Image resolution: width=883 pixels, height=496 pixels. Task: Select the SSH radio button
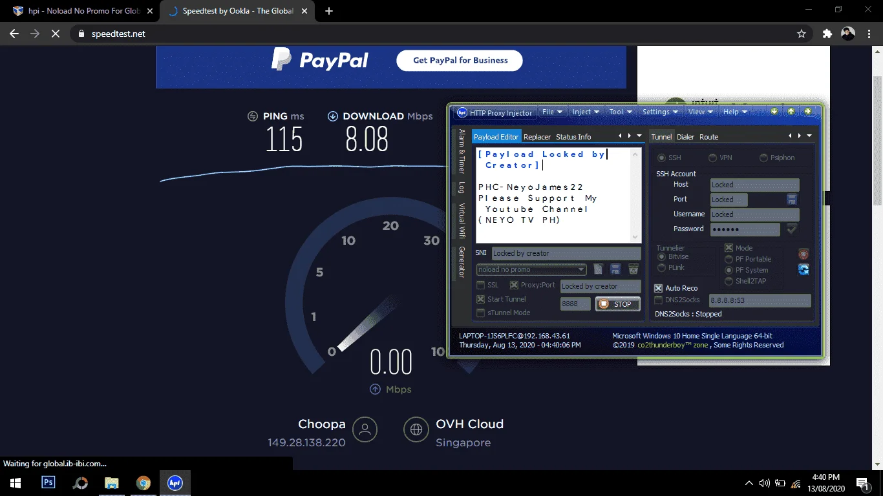(662, 158)
